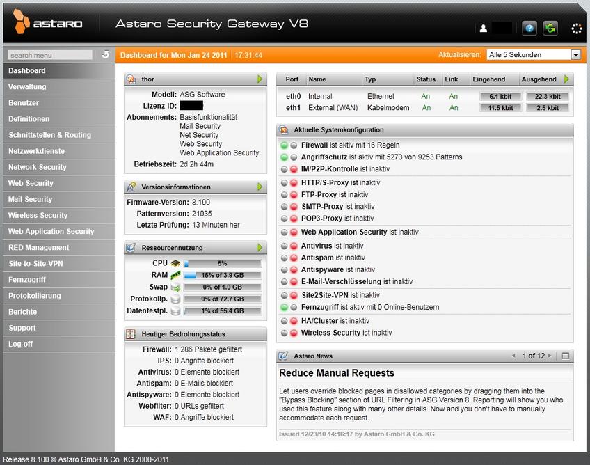Click the Reduce Manual Requests headline

point(337,372)
